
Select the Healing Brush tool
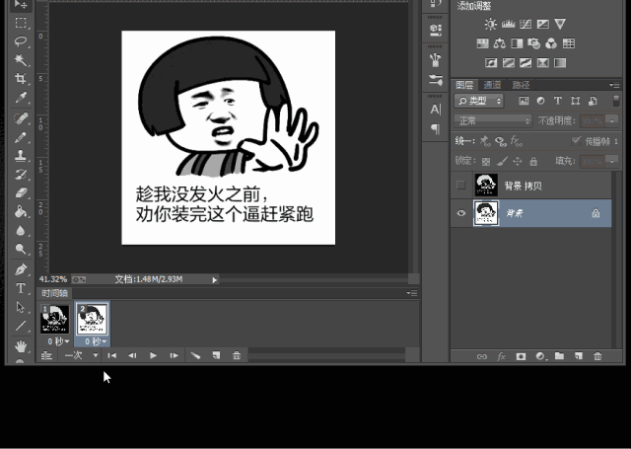coord(21,118)
